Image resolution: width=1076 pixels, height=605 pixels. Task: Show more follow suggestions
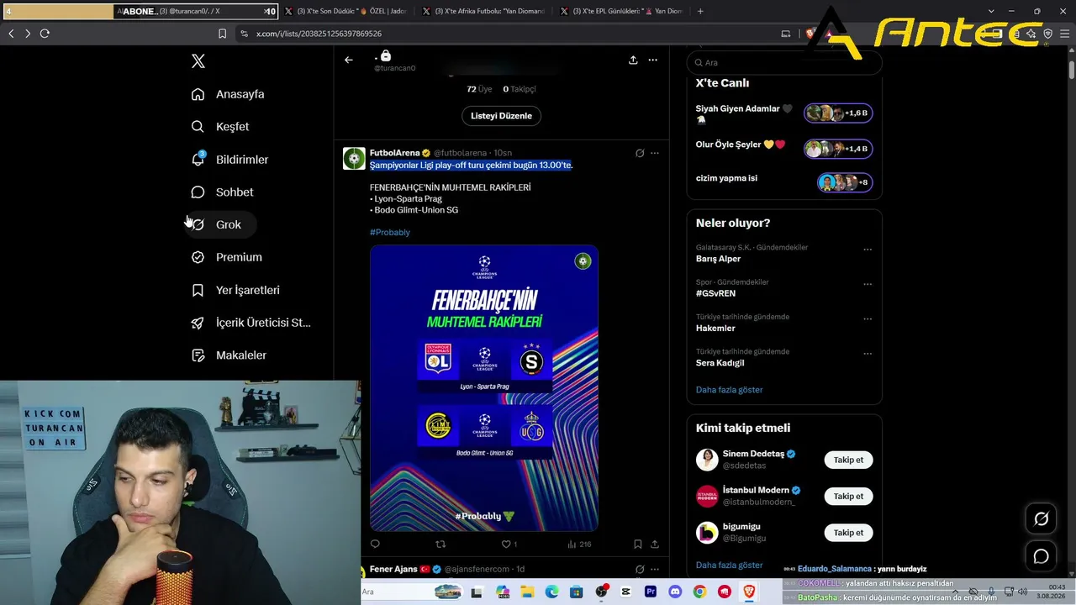pos(729,566)
